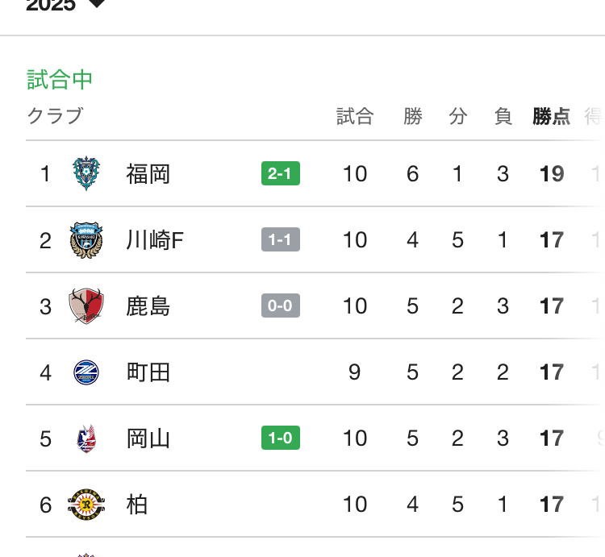Select the 2025 season label
The image size is (605, 557).
click(x=51, y=6)
